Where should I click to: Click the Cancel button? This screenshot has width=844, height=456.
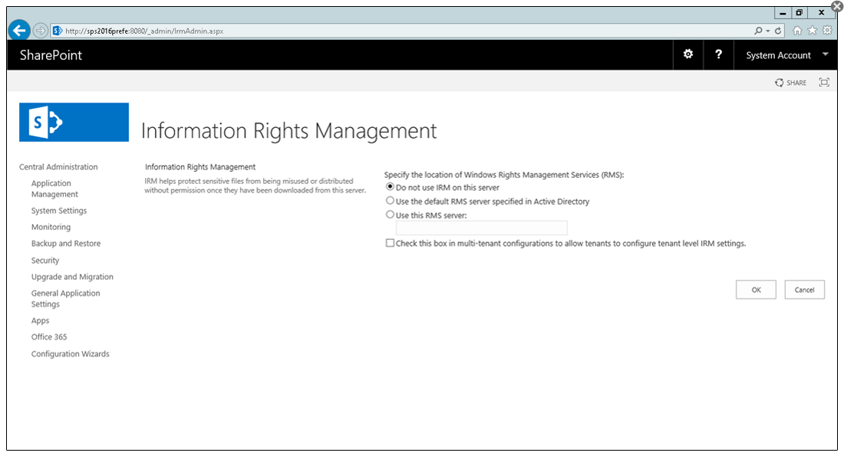coord(805,290)
